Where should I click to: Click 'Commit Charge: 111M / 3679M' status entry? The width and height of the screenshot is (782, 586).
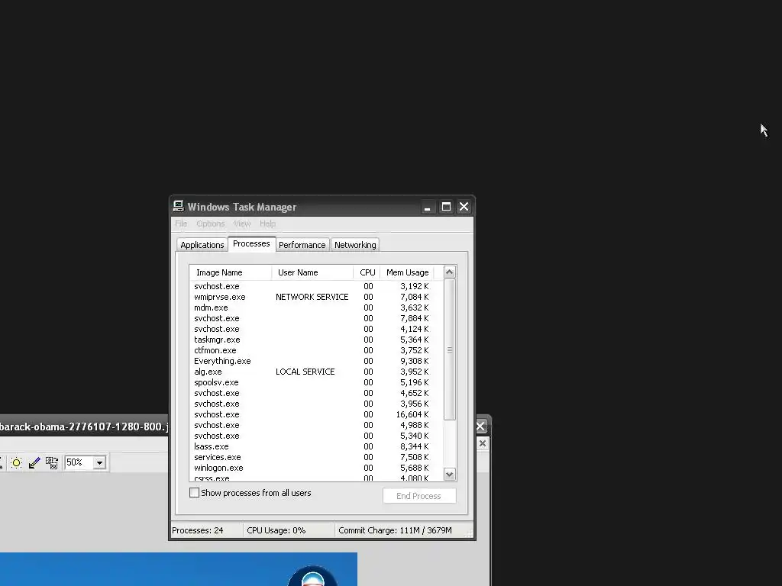395,530
